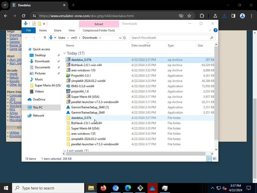Select the Project64-3.0.1 application icon
This screenshot has width=257, height=193.
pyautogui.click(x=68, y=75)
